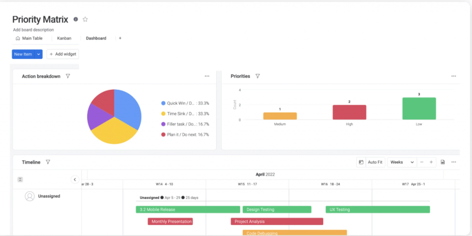The image size is (472, 236).
Task: Zoom out timeline with minus button
Action: [x=422, y=162]
